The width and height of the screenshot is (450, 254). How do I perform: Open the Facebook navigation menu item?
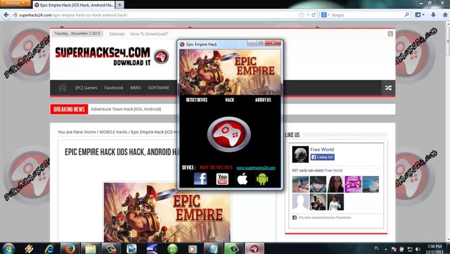point(114,88)
